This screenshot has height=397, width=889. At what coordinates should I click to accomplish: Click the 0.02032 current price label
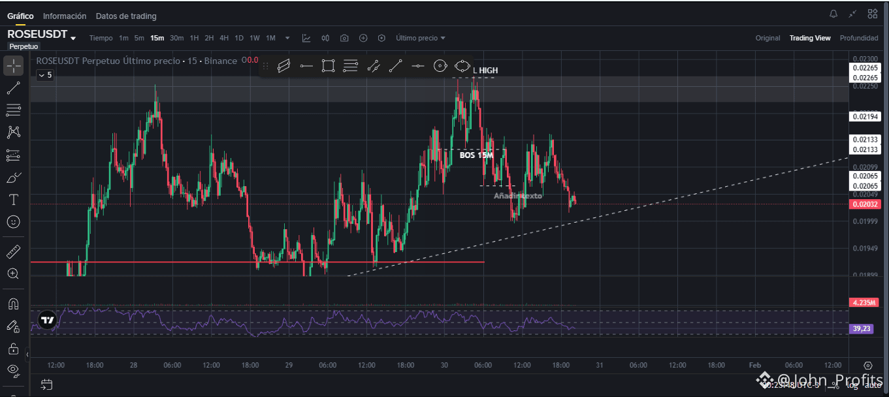(x=865, y=204)
